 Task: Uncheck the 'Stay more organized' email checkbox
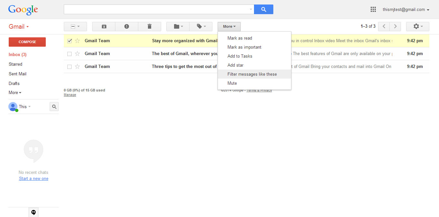pos(69,41)
